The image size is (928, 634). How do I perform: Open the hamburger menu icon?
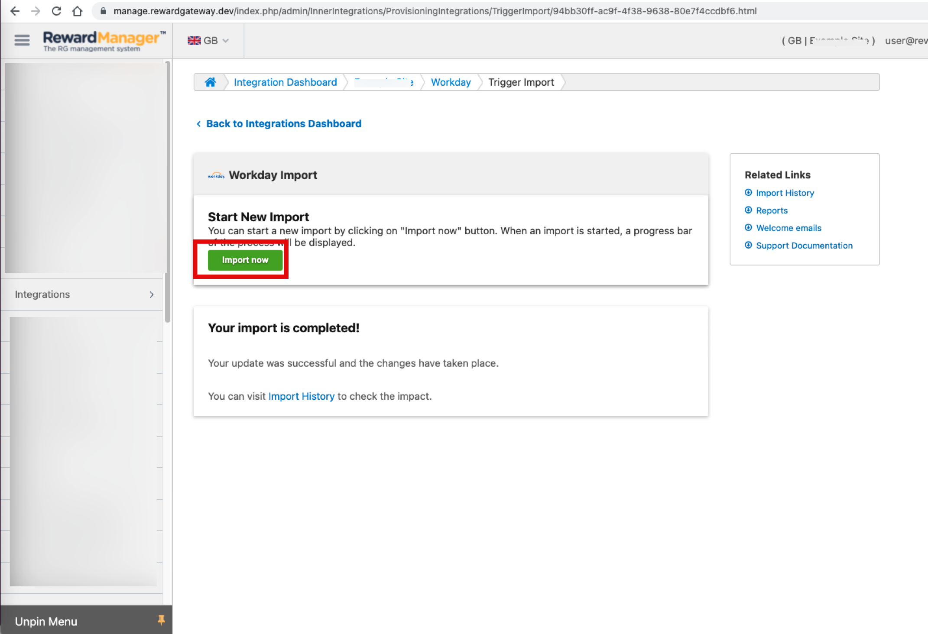pos(22,40)
